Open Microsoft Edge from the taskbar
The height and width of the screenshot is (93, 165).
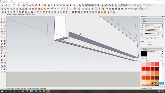19,91
